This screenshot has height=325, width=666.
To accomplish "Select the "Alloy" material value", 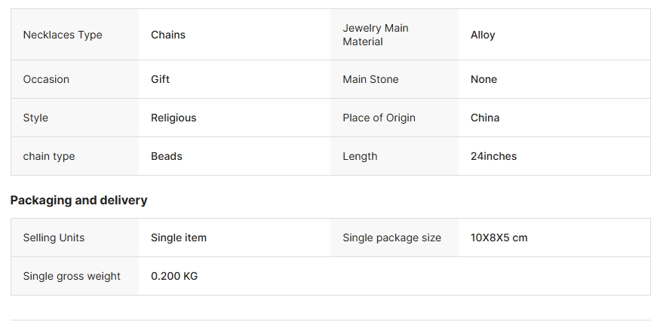I will click(x=483, y=35).
